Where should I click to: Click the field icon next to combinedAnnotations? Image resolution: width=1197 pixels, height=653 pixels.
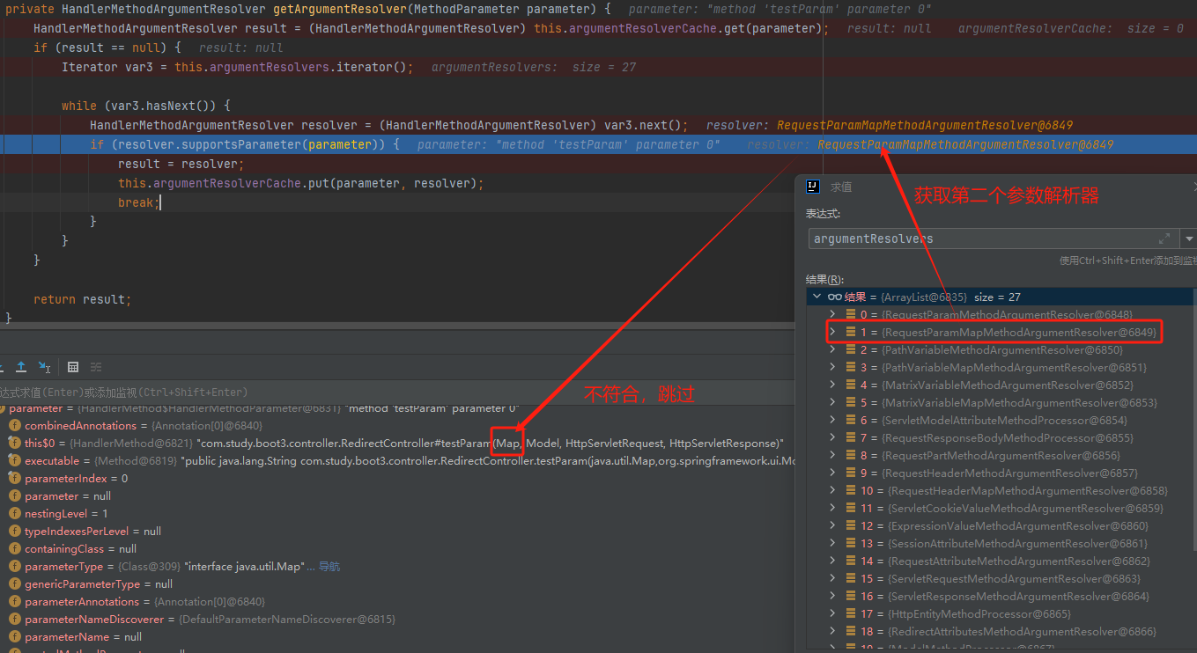(14, 426)
